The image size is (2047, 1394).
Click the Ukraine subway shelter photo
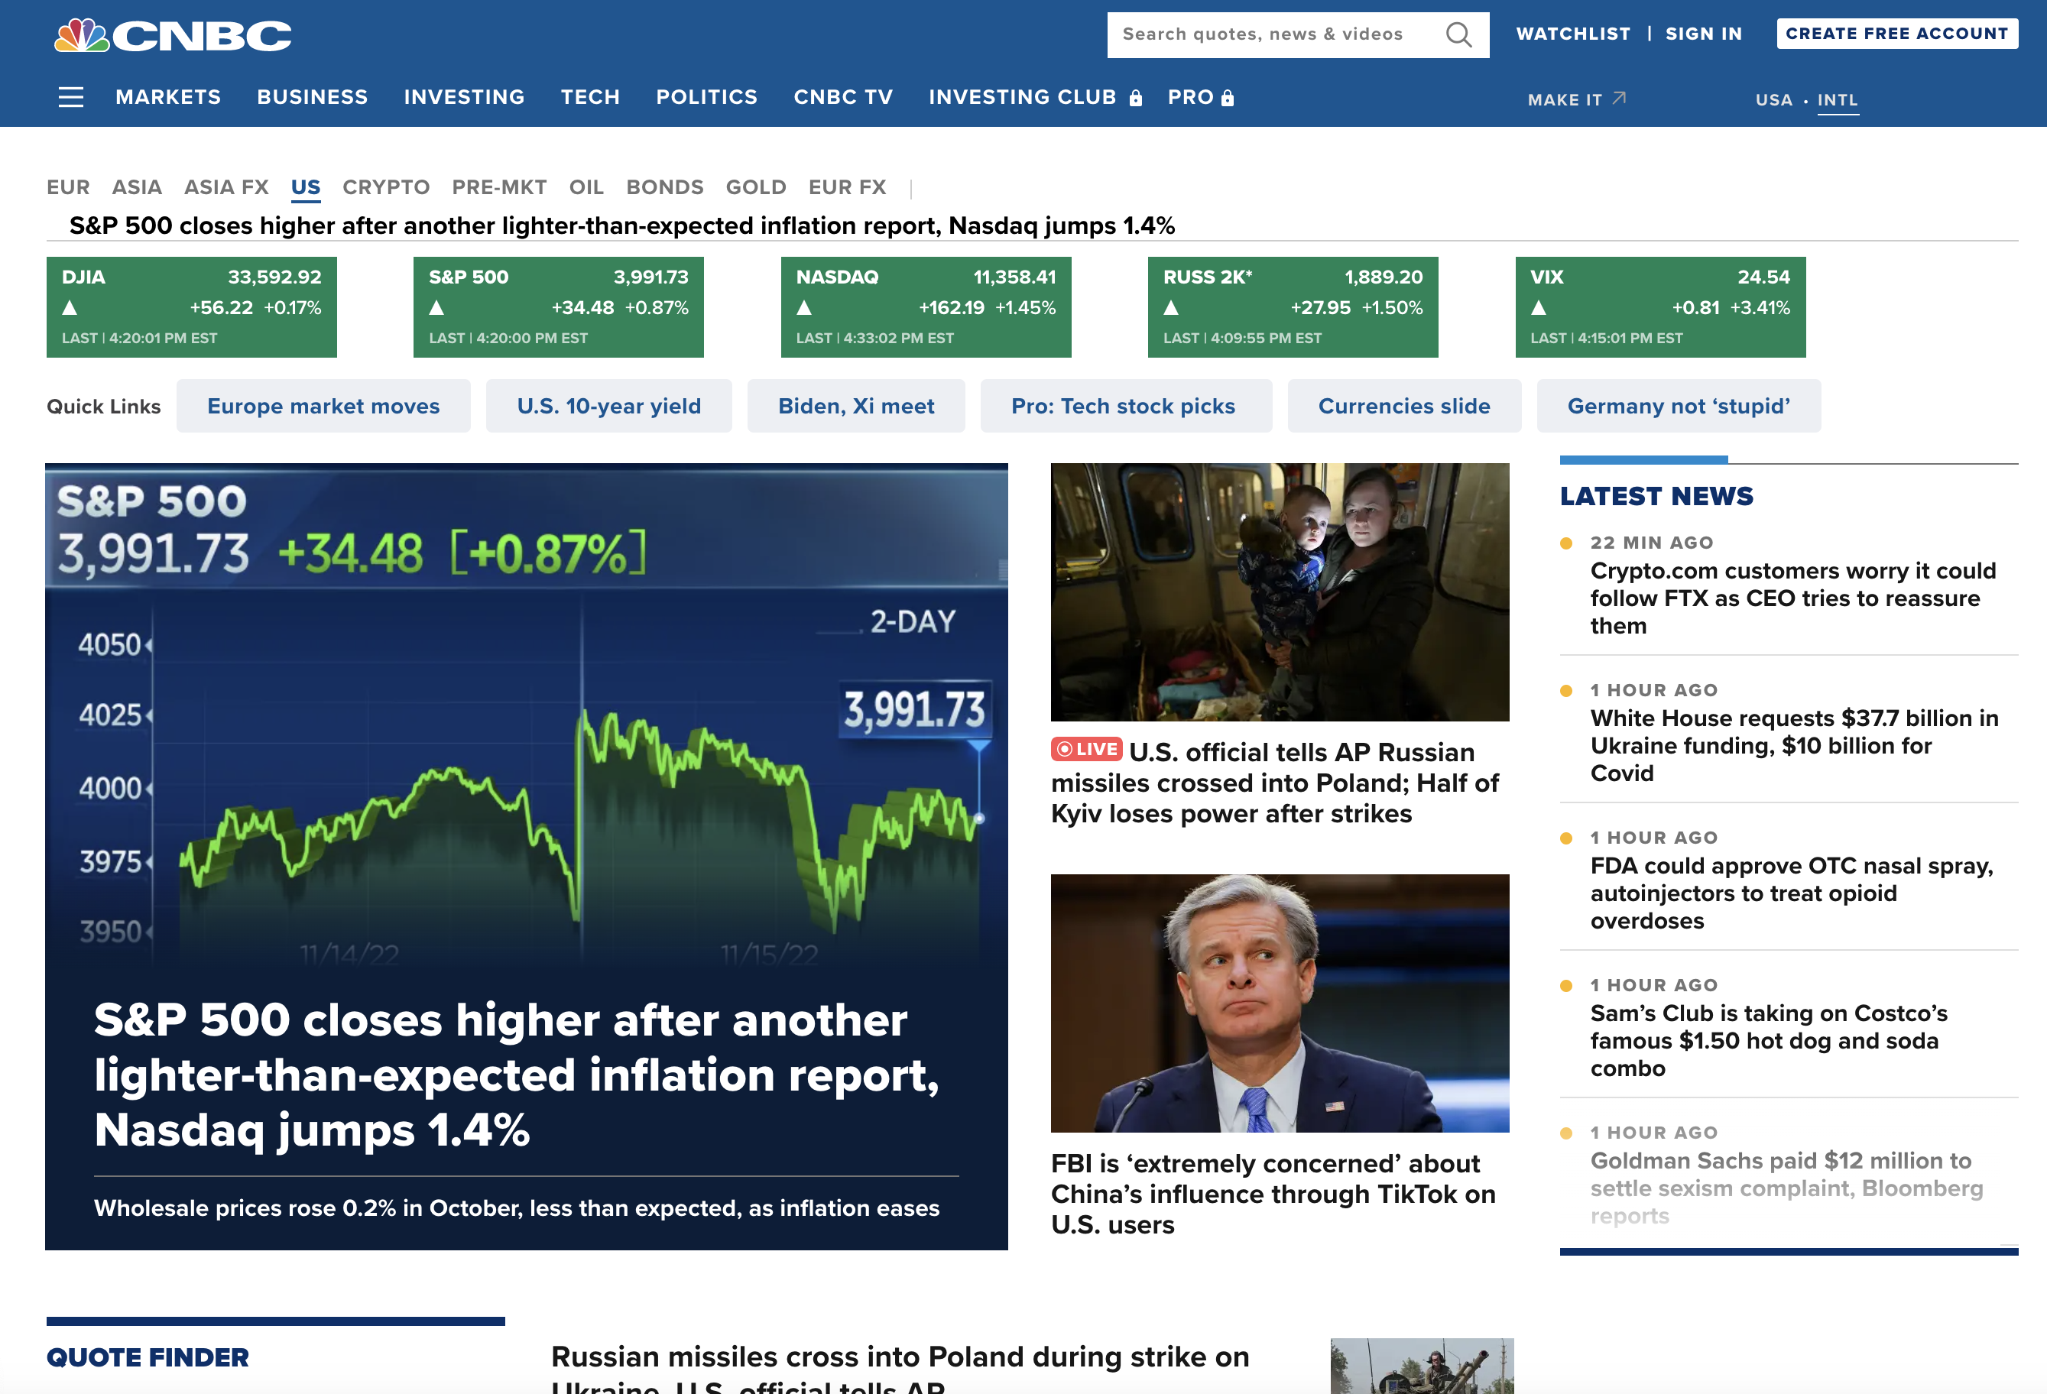(x=1280, y=592)
